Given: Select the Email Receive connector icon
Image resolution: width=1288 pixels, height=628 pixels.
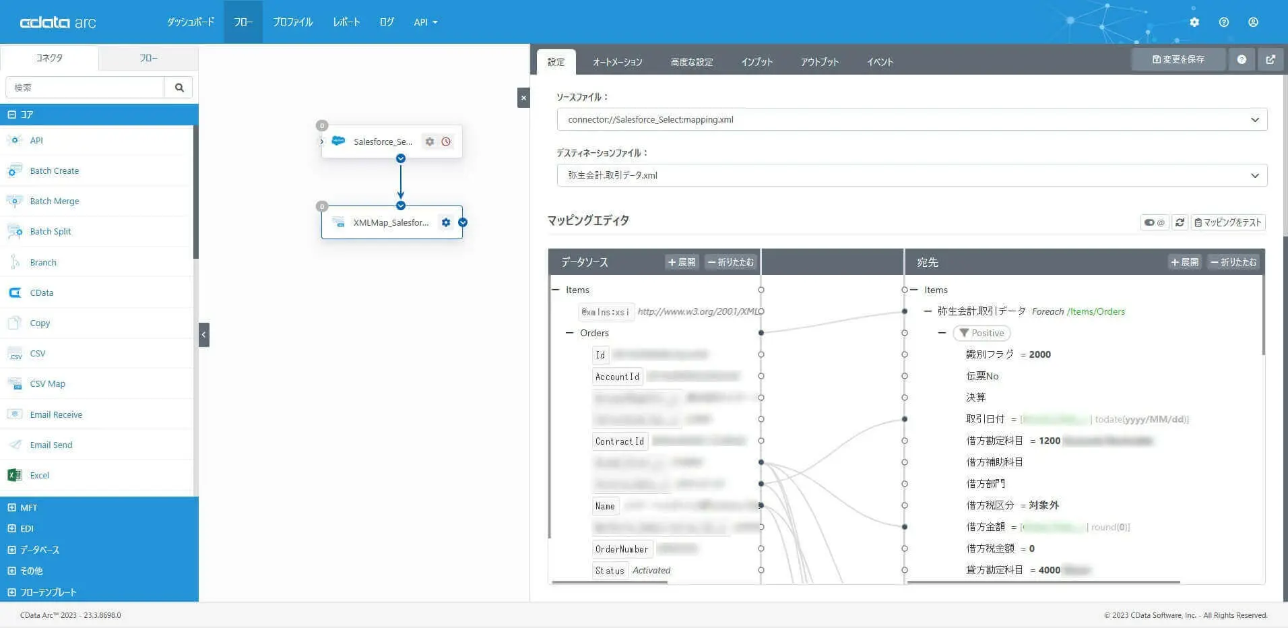Looking at the screenshot, I should tap(14, 414).
